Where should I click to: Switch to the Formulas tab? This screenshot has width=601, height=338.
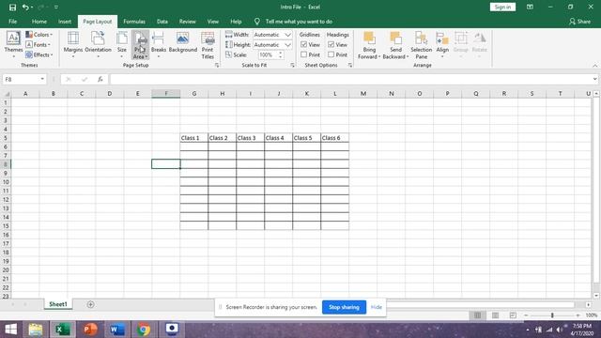click(134, 22)
